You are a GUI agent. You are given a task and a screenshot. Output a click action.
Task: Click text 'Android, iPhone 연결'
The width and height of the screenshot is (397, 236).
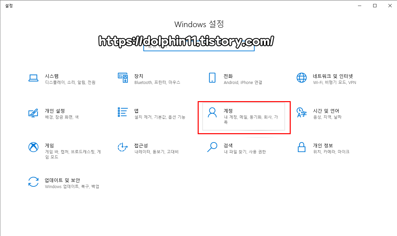tap(243, 82)
